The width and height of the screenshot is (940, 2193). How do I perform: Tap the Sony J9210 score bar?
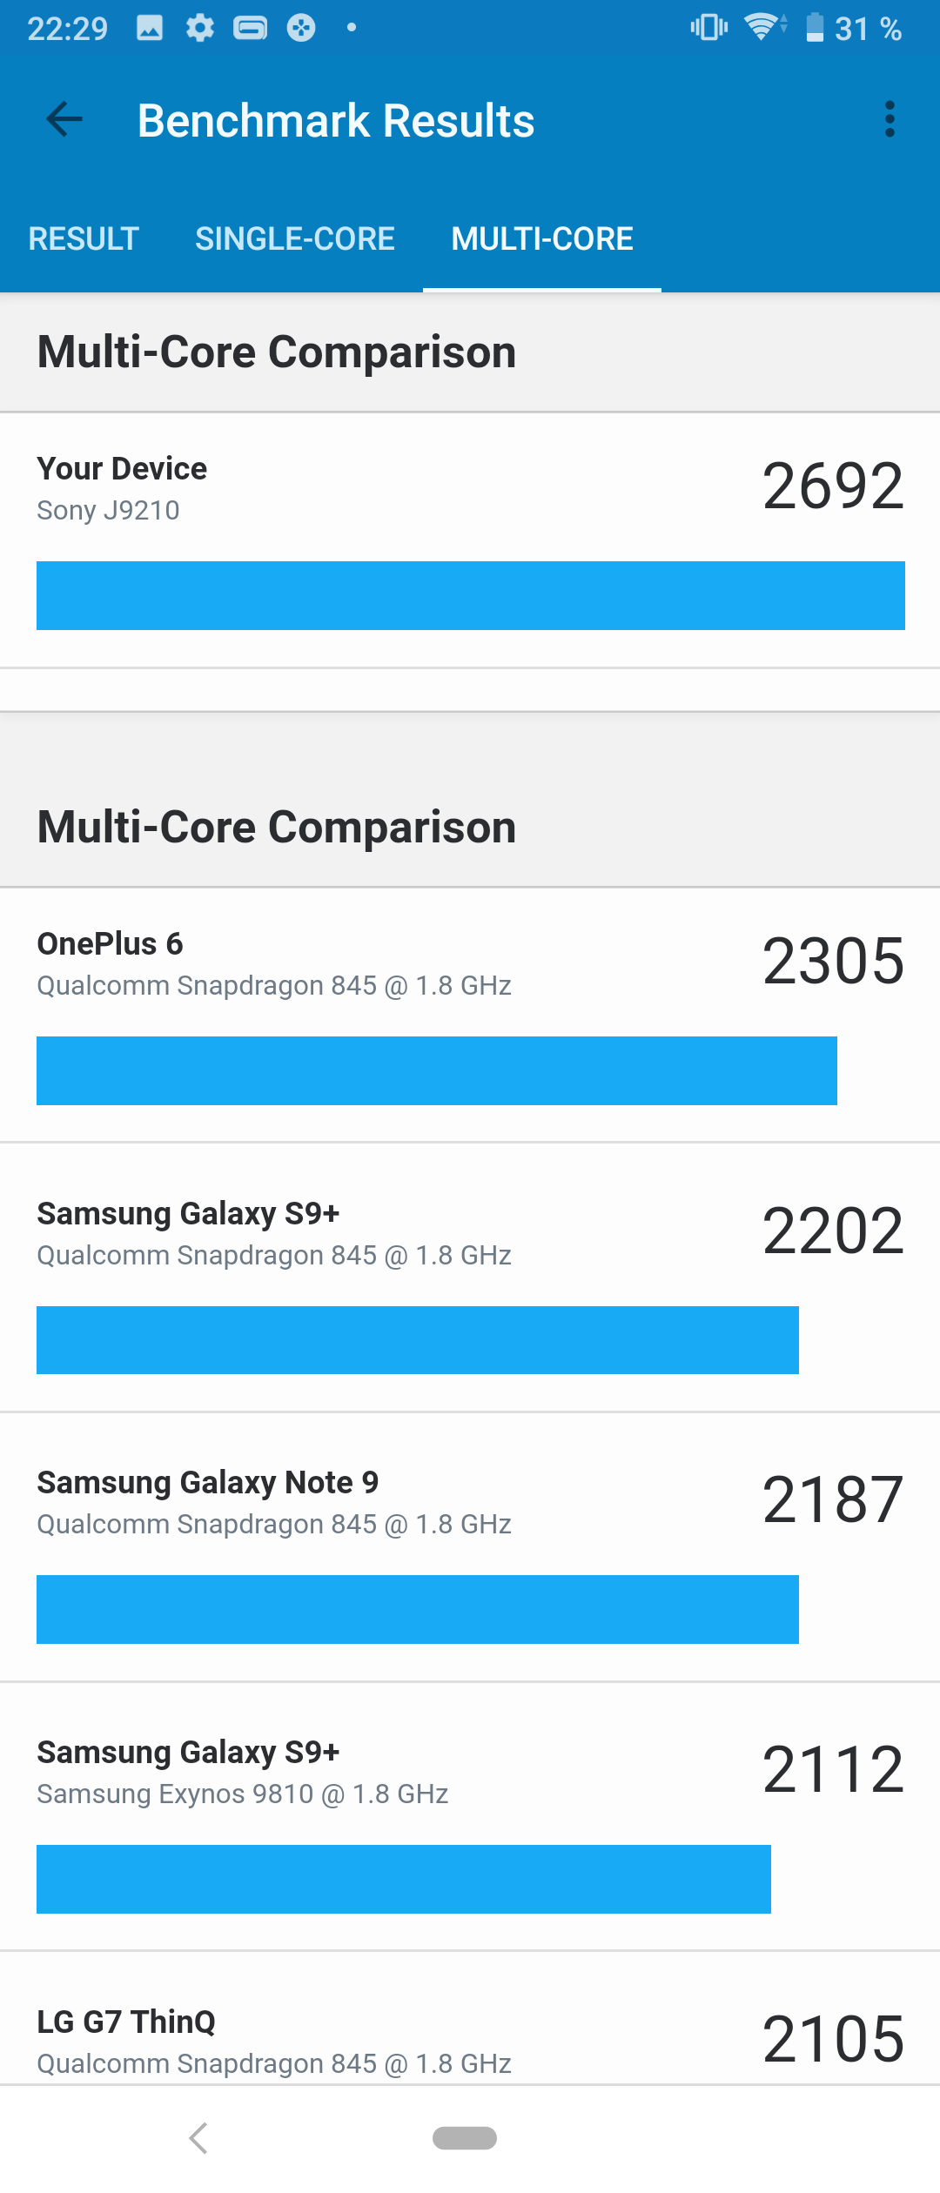pos(470,595)
